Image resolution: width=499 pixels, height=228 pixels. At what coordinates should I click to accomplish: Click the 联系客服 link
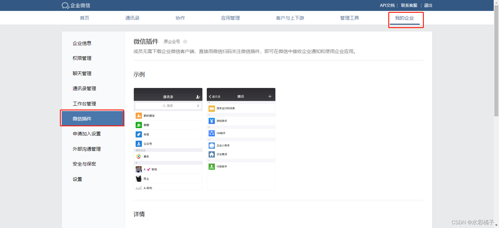click(409, 5)
